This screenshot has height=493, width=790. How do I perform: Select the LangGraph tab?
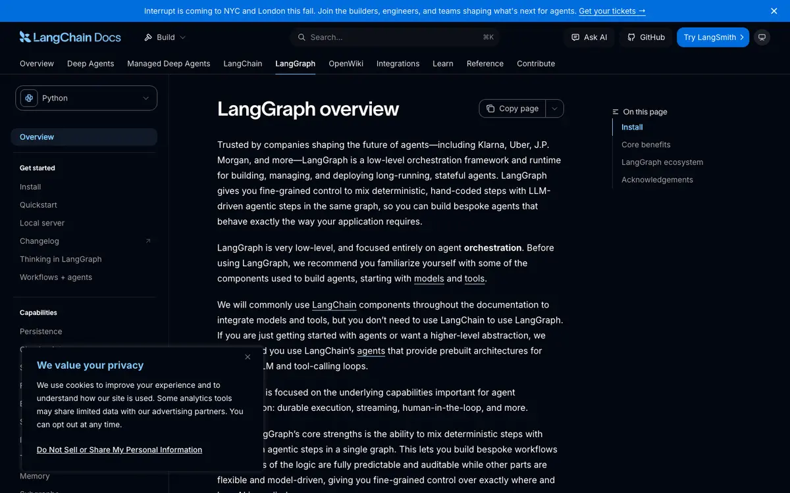[x=296, y=64]
